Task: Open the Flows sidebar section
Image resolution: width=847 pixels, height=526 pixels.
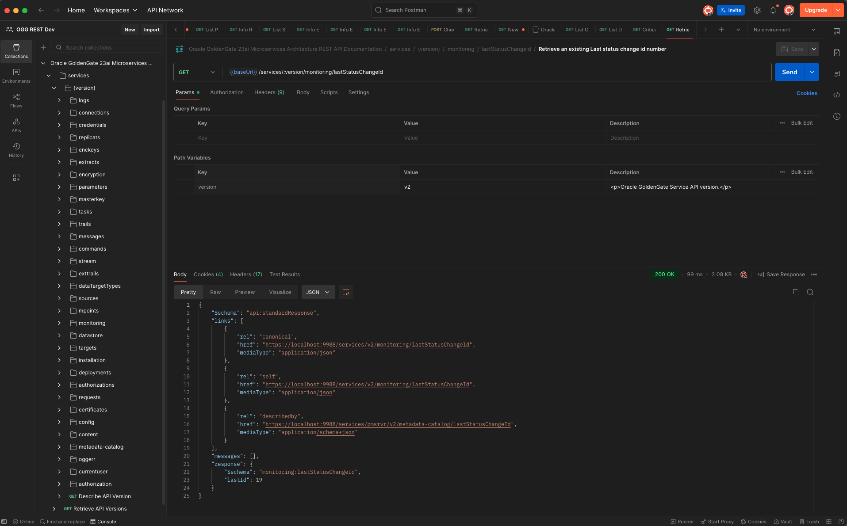Action: click(16, 100)
